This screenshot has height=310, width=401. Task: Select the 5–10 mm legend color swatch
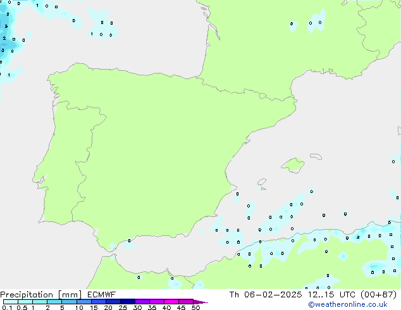click(69, 302)
